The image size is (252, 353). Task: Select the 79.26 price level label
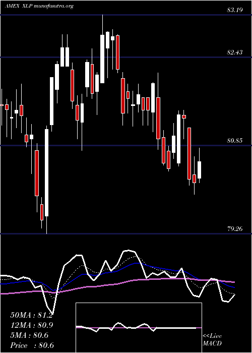tap(235, 229)
